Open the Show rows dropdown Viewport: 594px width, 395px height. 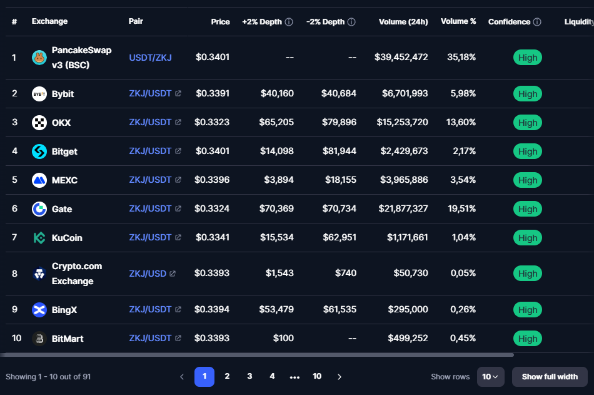[x=491, y=377]
